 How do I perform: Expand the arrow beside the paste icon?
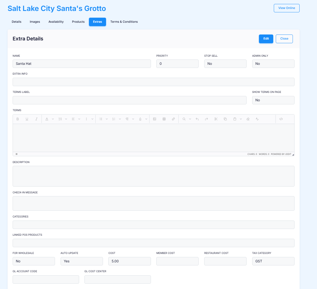241,119
